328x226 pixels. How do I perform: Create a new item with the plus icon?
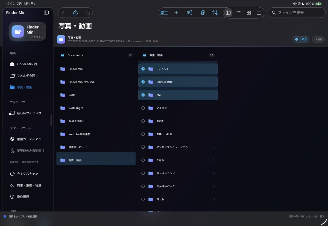pos(176,13)
